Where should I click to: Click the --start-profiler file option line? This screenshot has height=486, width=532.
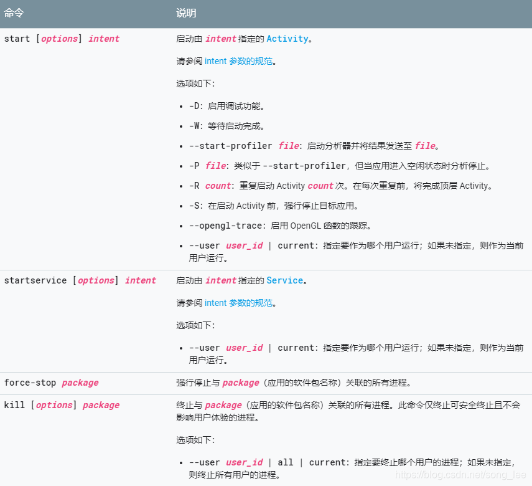click(314, 146)
